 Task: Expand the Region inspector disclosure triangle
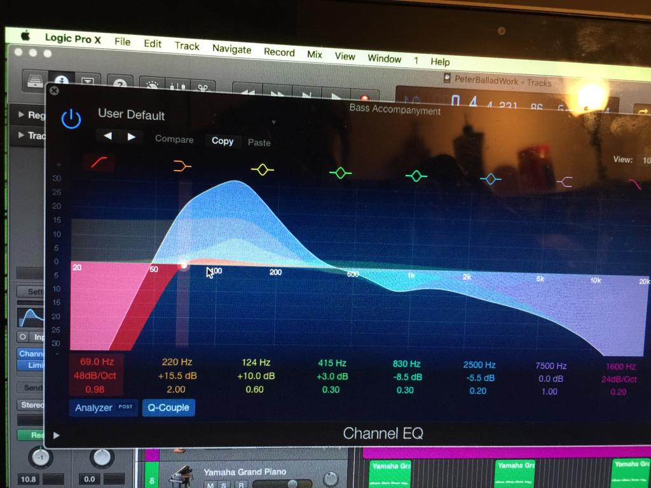(21, 114)
